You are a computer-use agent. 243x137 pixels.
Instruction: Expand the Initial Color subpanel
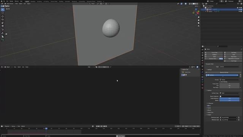pyautogui.click(x=210, y=113)
